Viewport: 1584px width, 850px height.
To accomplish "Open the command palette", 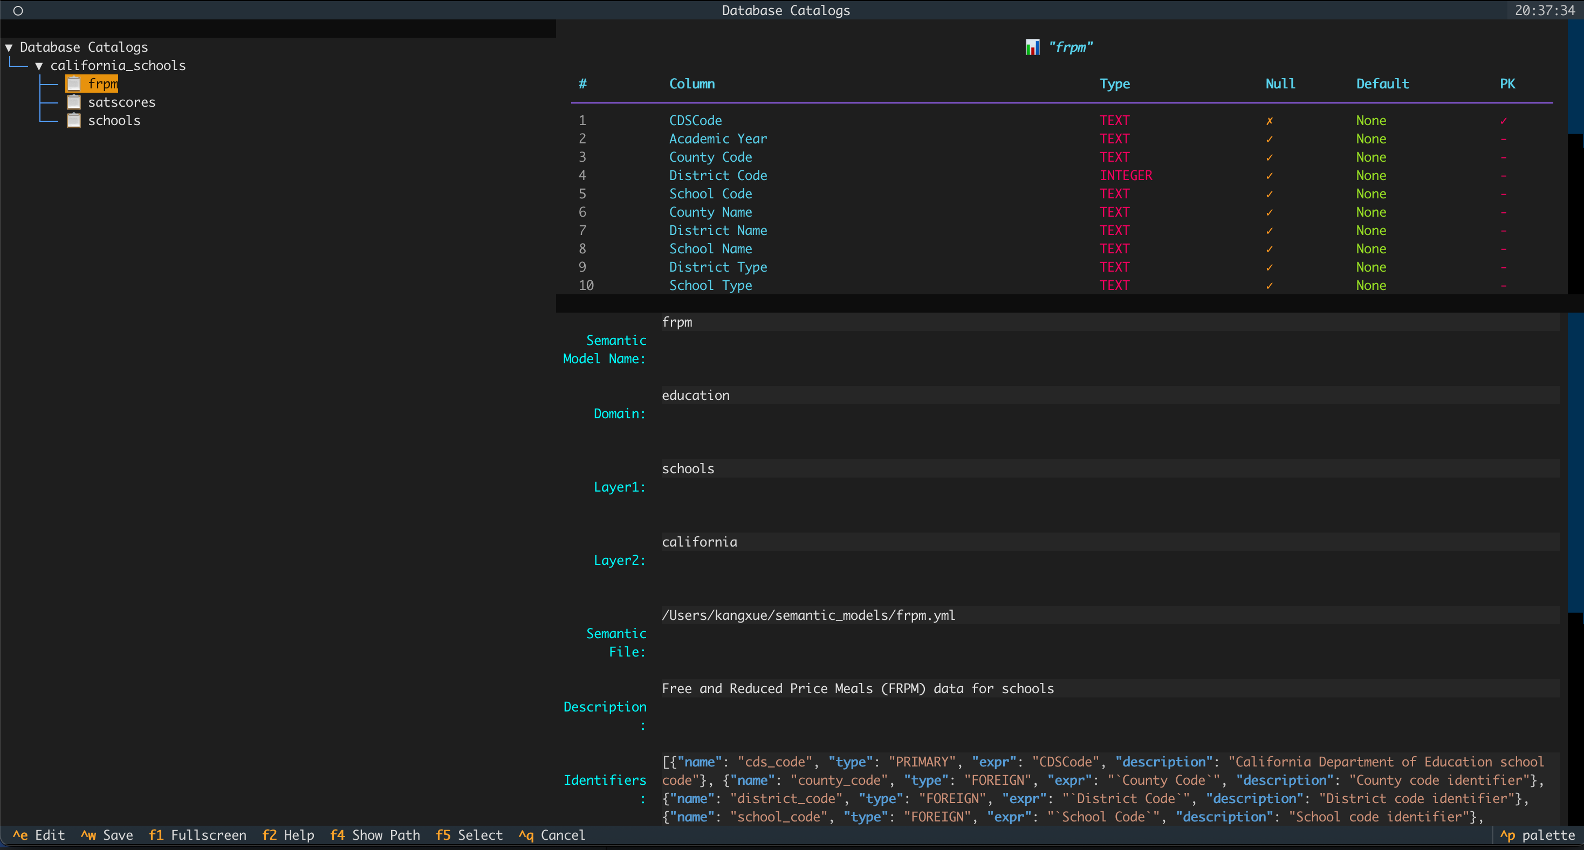I will [1537, 835].
